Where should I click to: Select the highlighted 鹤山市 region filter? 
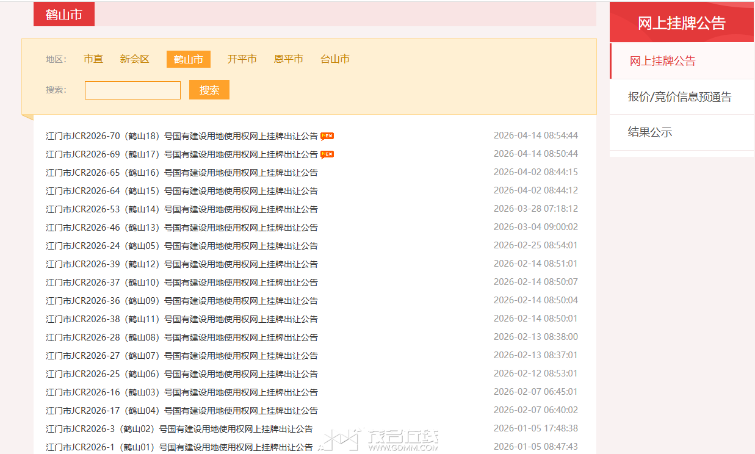click(x=188, y=59)
